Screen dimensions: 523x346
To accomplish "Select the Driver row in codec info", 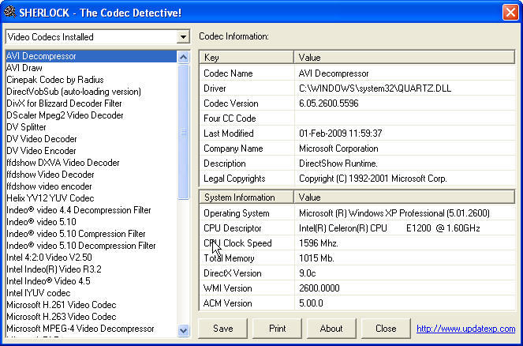I will point(246,88).
